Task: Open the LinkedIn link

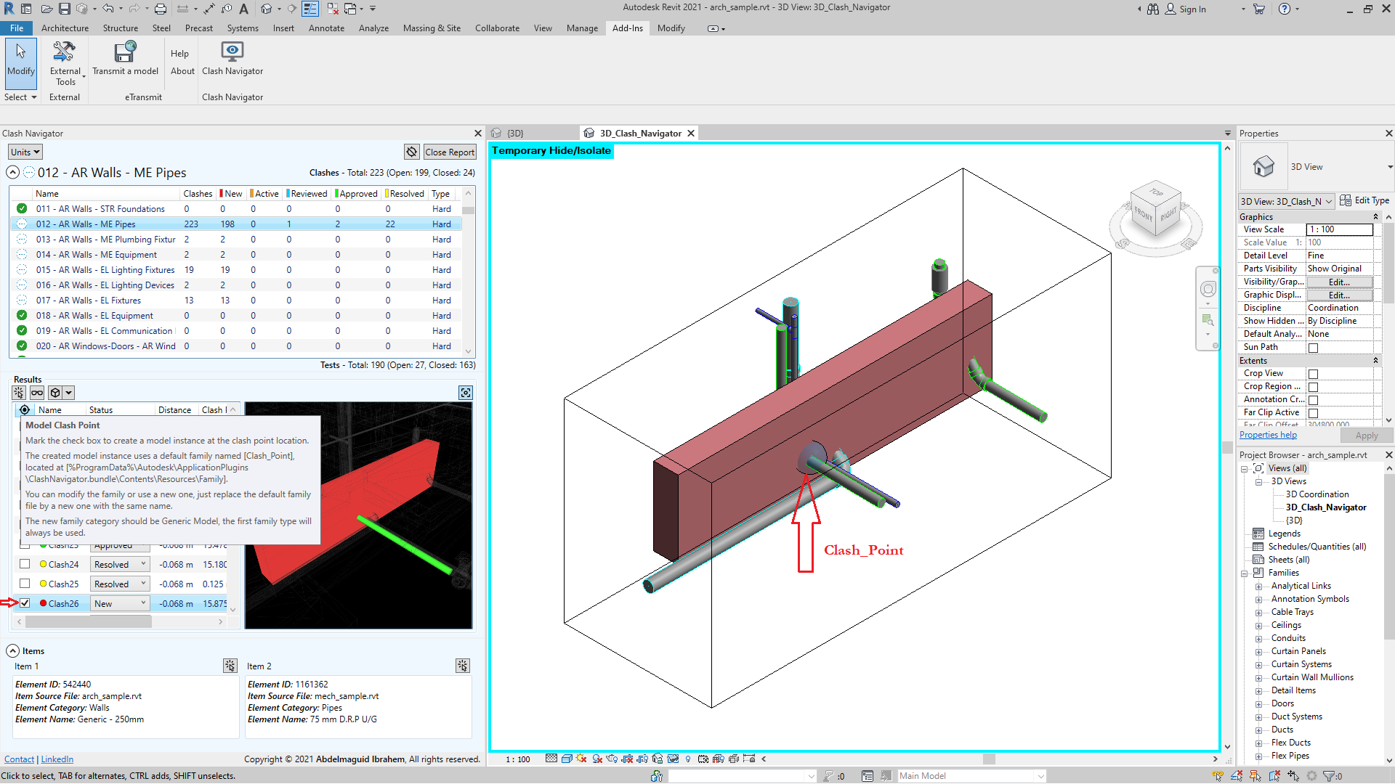Action: point(57,759)
